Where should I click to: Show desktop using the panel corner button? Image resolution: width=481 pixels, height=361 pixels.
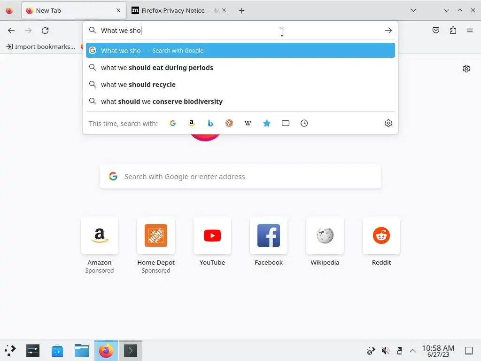click(469, 351)
